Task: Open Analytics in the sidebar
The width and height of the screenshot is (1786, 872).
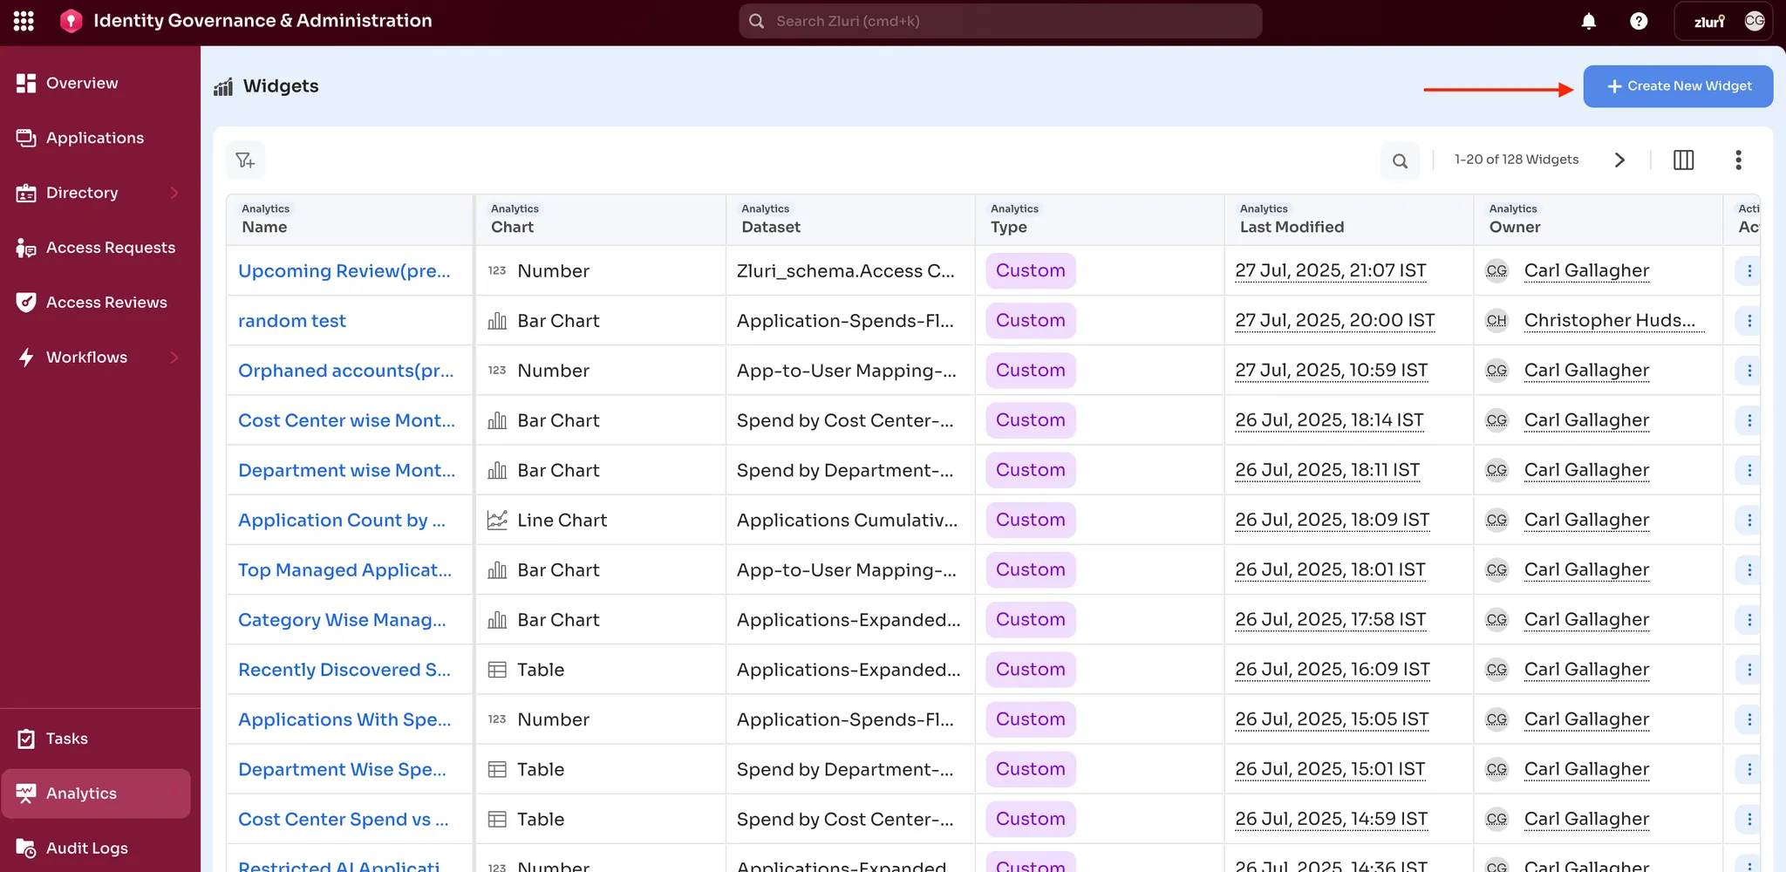Action: click(96, 794)
